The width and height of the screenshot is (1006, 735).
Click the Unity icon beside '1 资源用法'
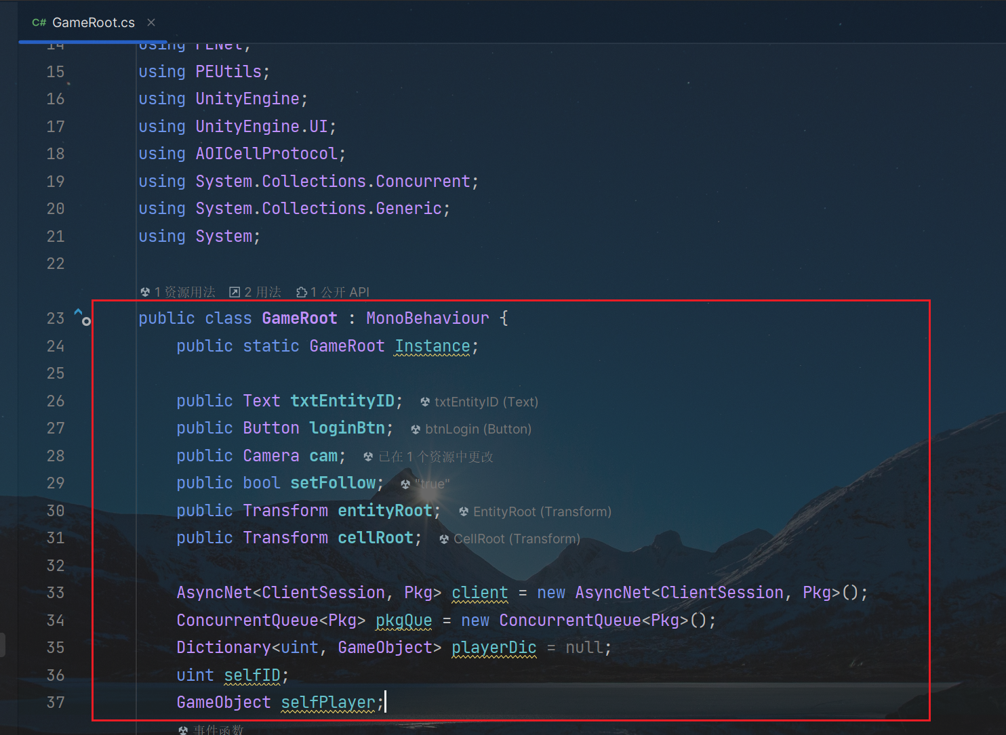(x=145, y=292)
